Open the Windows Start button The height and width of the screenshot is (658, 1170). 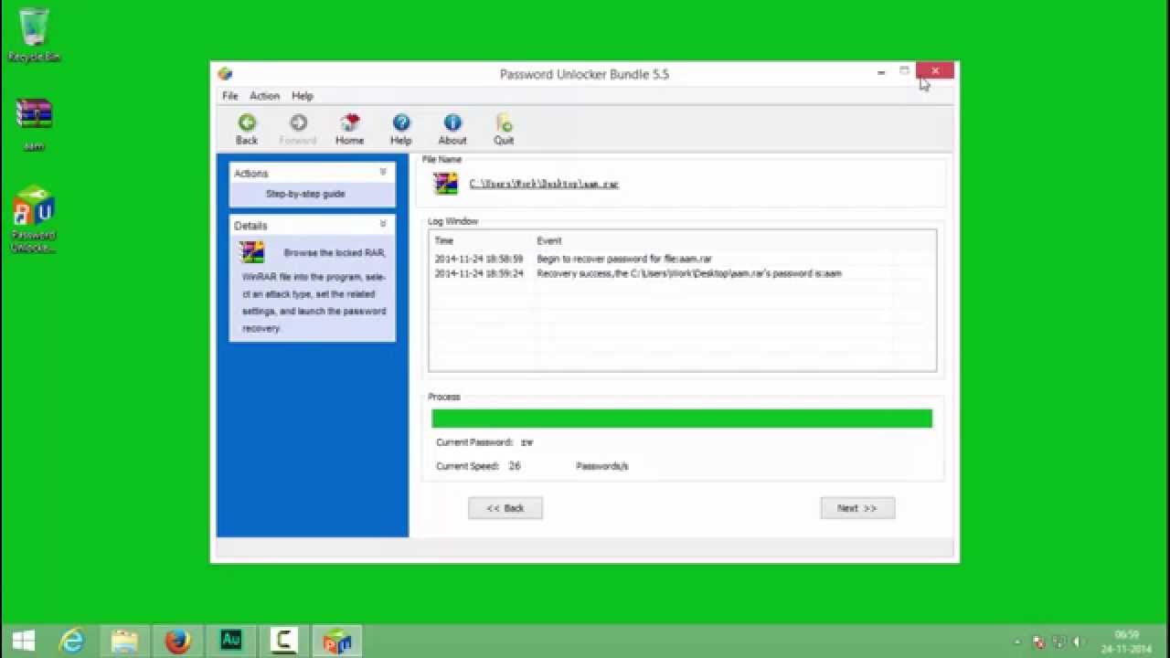[24, 641]
